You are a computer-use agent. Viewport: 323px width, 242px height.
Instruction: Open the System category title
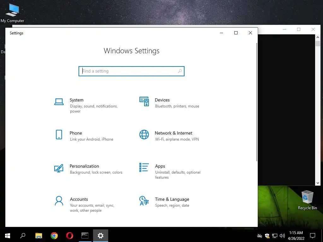point(77,100)
